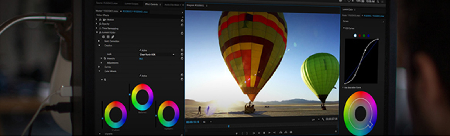
Task: Select the red channel in RGB Curves
Action: point(359,36)
